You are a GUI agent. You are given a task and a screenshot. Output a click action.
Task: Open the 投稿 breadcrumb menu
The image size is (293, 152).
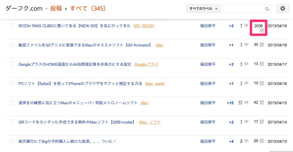tap(56, 8)
